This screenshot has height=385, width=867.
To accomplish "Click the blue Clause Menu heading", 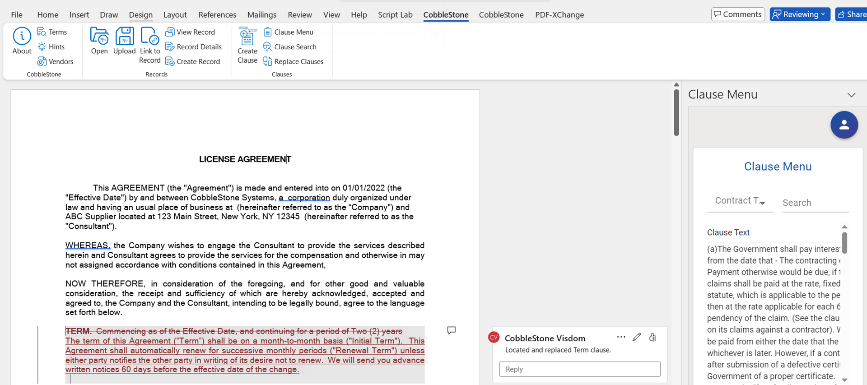I will click(x=778, y=167).
